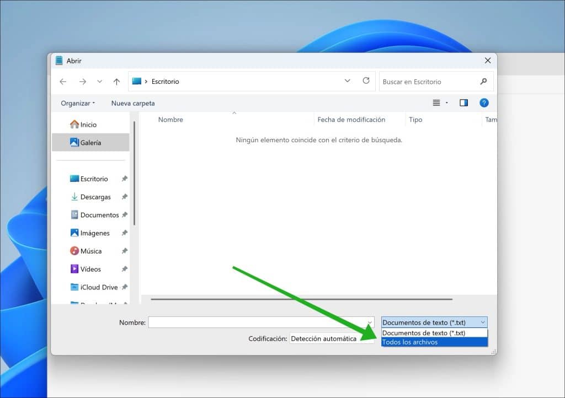
Task: Click the pin icon next to Imágenes
Action: click(124, 233)
